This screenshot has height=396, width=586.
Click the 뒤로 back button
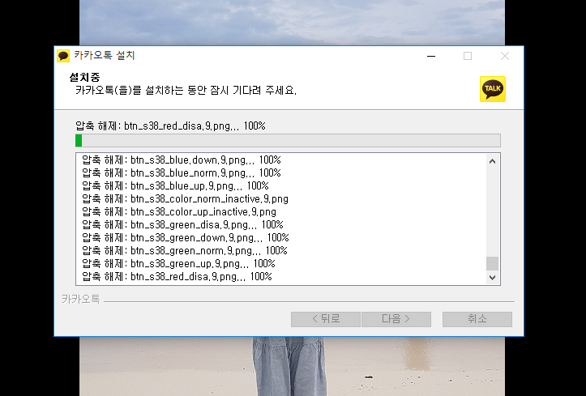point(326,319)
